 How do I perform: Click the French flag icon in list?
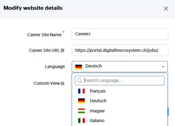point(81,91)
